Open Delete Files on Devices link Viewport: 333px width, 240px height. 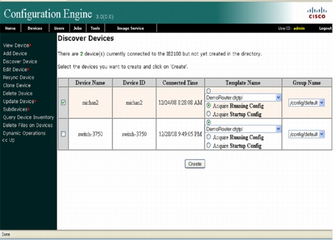click(28, 125)
